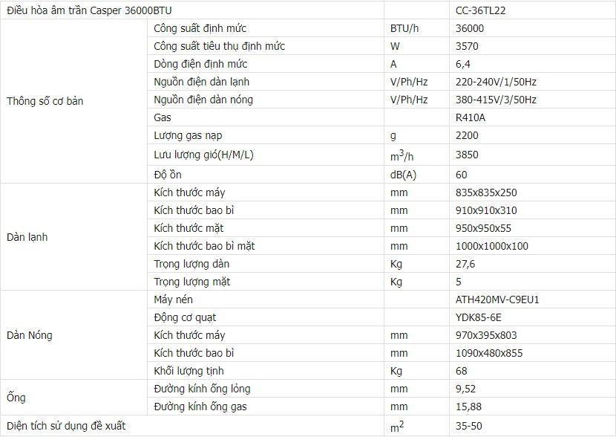Click the Dàn lạnh section cell
Screen dimensions: 616x437
[x=27, y=237]
